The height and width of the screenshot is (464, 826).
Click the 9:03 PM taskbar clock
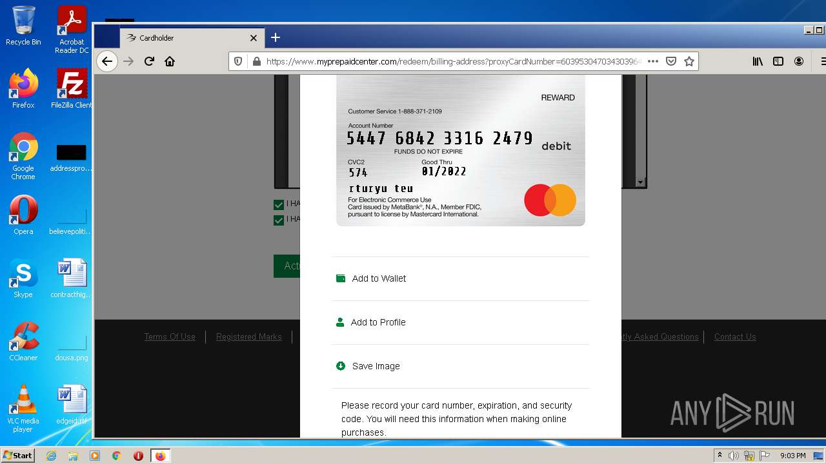click(x=793, y=456)
